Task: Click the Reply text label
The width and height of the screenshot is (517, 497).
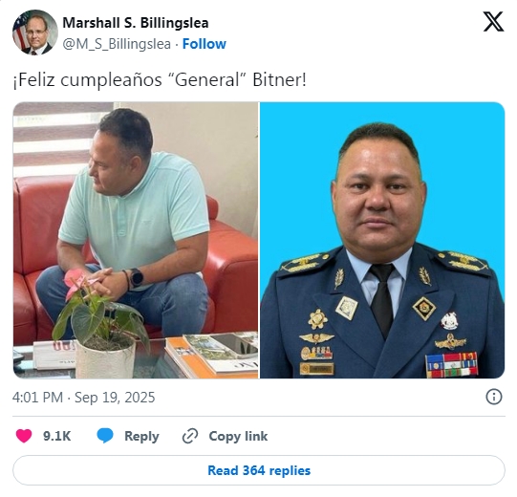Action: tap(141, 437)
